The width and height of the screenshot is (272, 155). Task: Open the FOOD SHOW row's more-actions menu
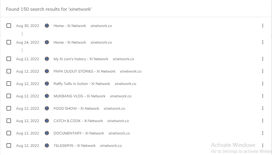tap(263, 108)
